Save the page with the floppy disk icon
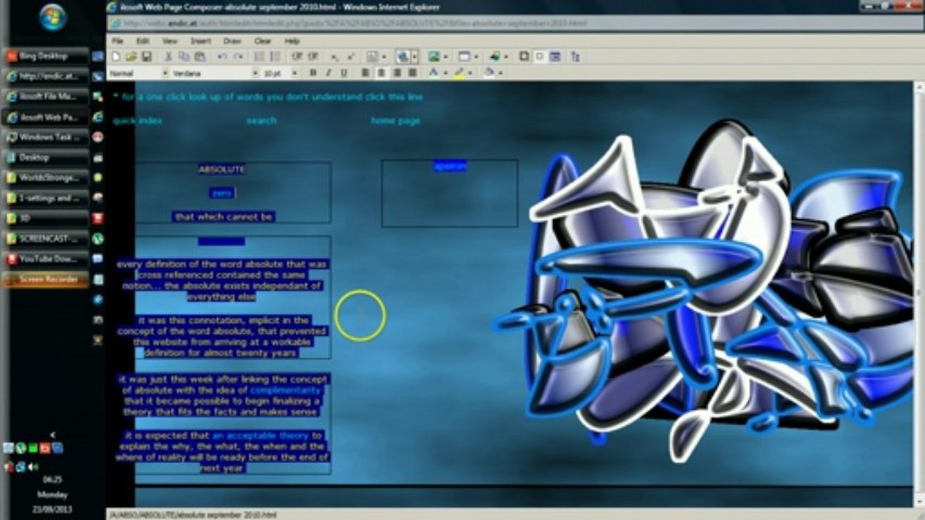The width and height of the screenshot is (925, 520). pyautogui.click(x=146, y=56)
